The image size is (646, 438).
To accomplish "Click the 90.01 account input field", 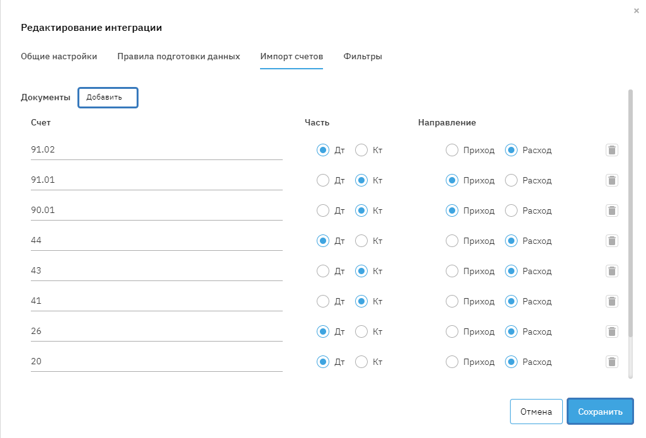I will pos(156,210).
